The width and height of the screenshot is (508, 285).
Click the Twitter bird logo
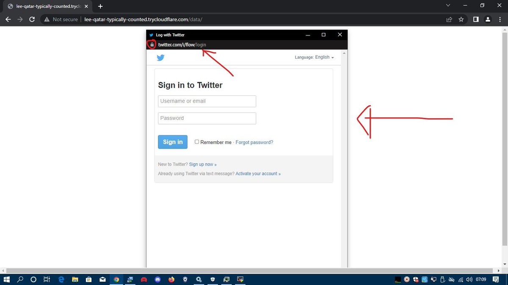(160, 58)
